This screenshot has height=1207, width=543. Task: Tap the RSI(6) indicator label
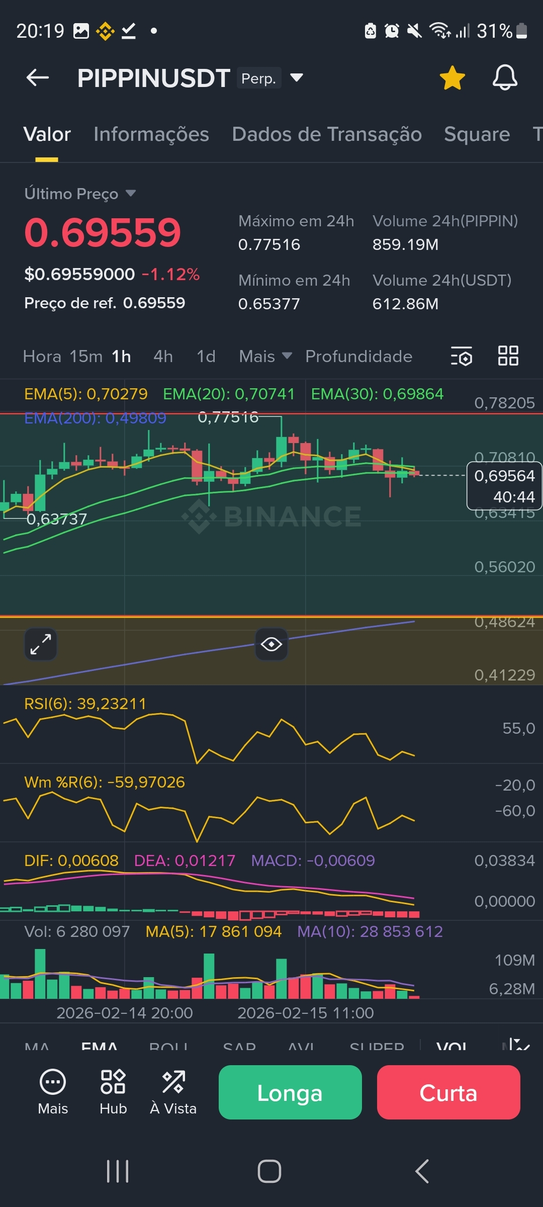tap(85, 704)
